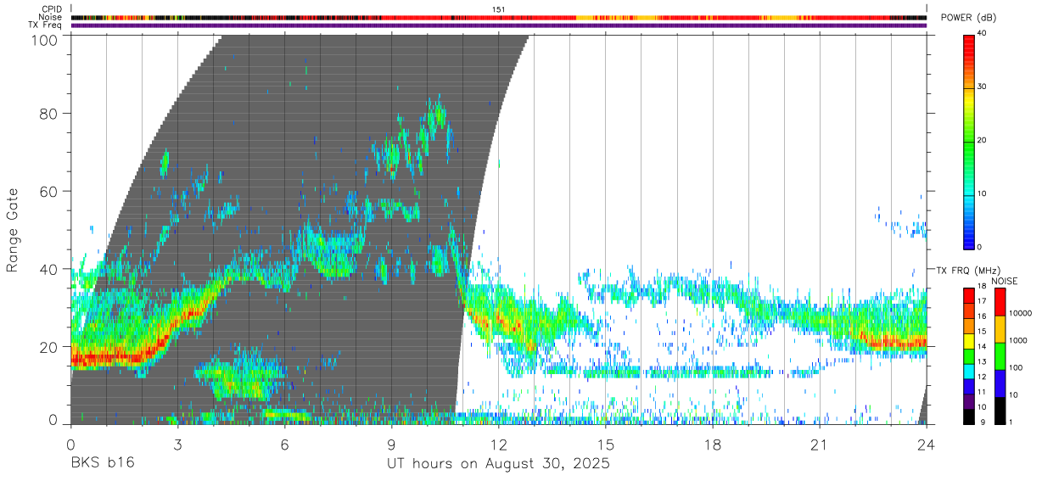Viewport: 1042px width, 481px height.
Task: Click hour '0' on the UT axis
Action: coord(70,445)
